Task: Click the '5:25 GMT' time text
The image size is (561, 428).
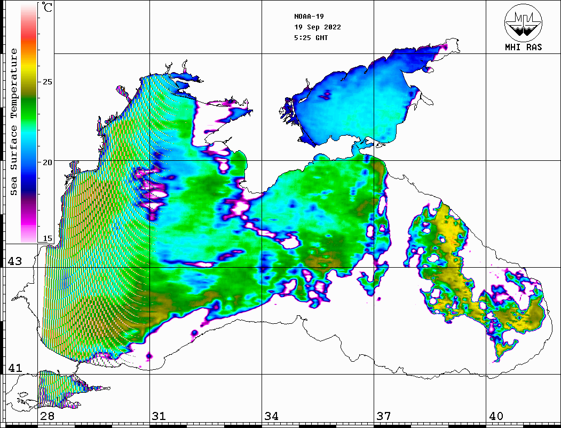Action: (x=311, y=37)
